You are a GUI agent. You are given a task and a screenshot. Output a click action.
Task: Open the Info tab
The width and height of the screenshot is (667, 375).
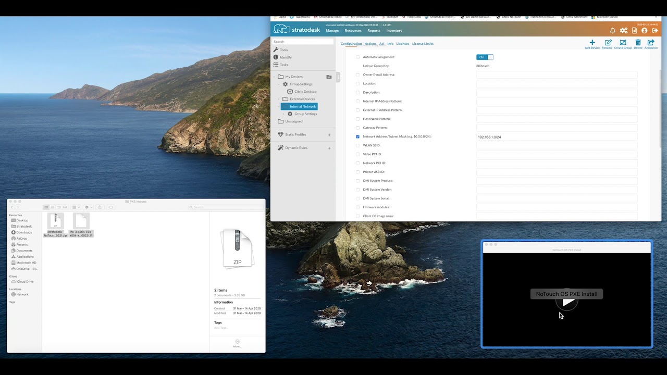pos(390,44)
